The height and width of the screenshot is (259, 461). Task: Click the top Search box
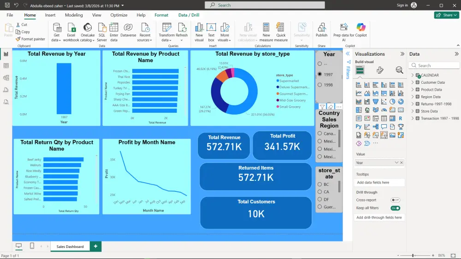(265, 5)
